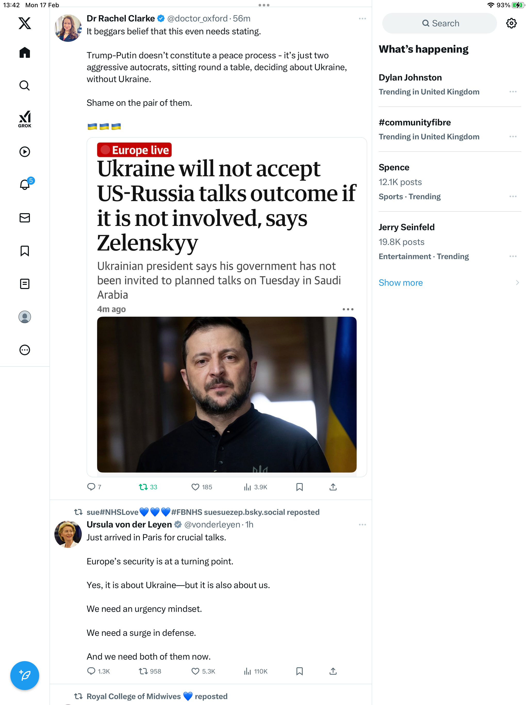Viewport: 528px width, 705px height.
Task: Open options for Dylan Johnston trend
Action: [x=513, y=92]
